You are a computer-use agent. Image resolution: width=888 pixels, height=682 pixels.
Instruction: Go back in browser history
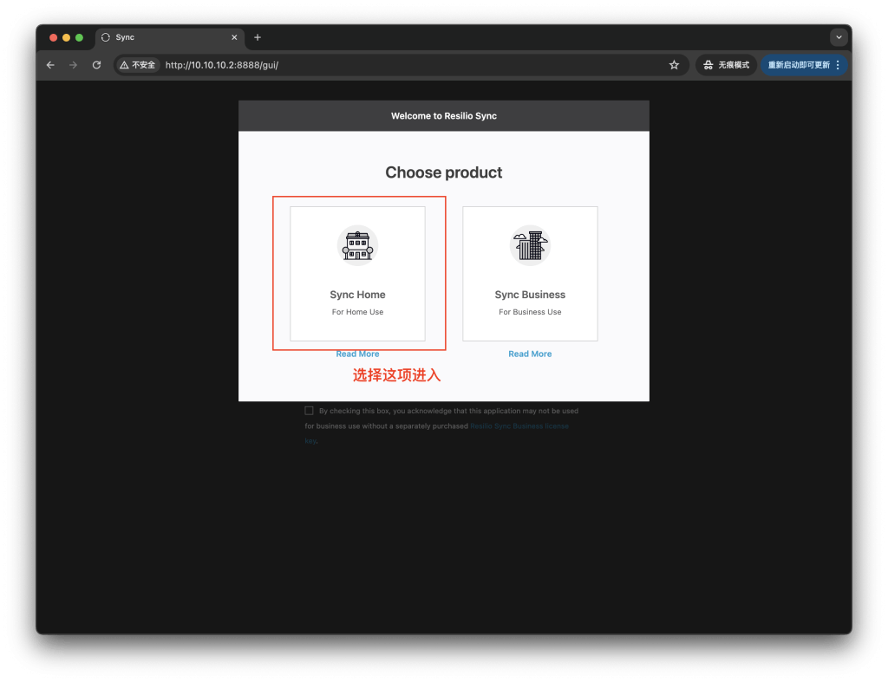pos(50,65)
